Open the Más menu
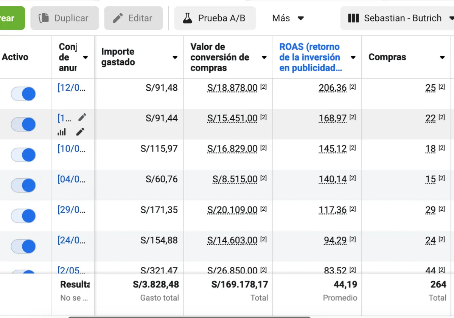 pos(288,18)
